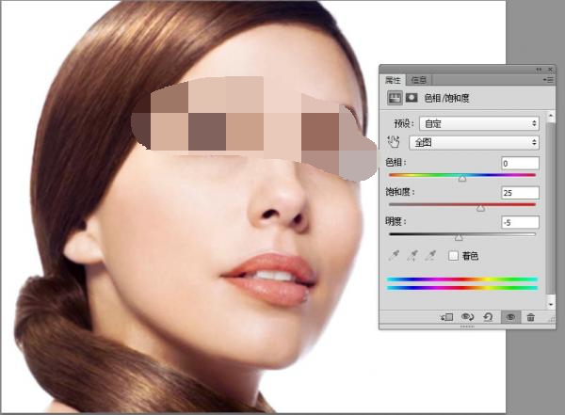Click the 明度 lightness slider handle
This screenshot has height=415, width=565.
[459, 238]
